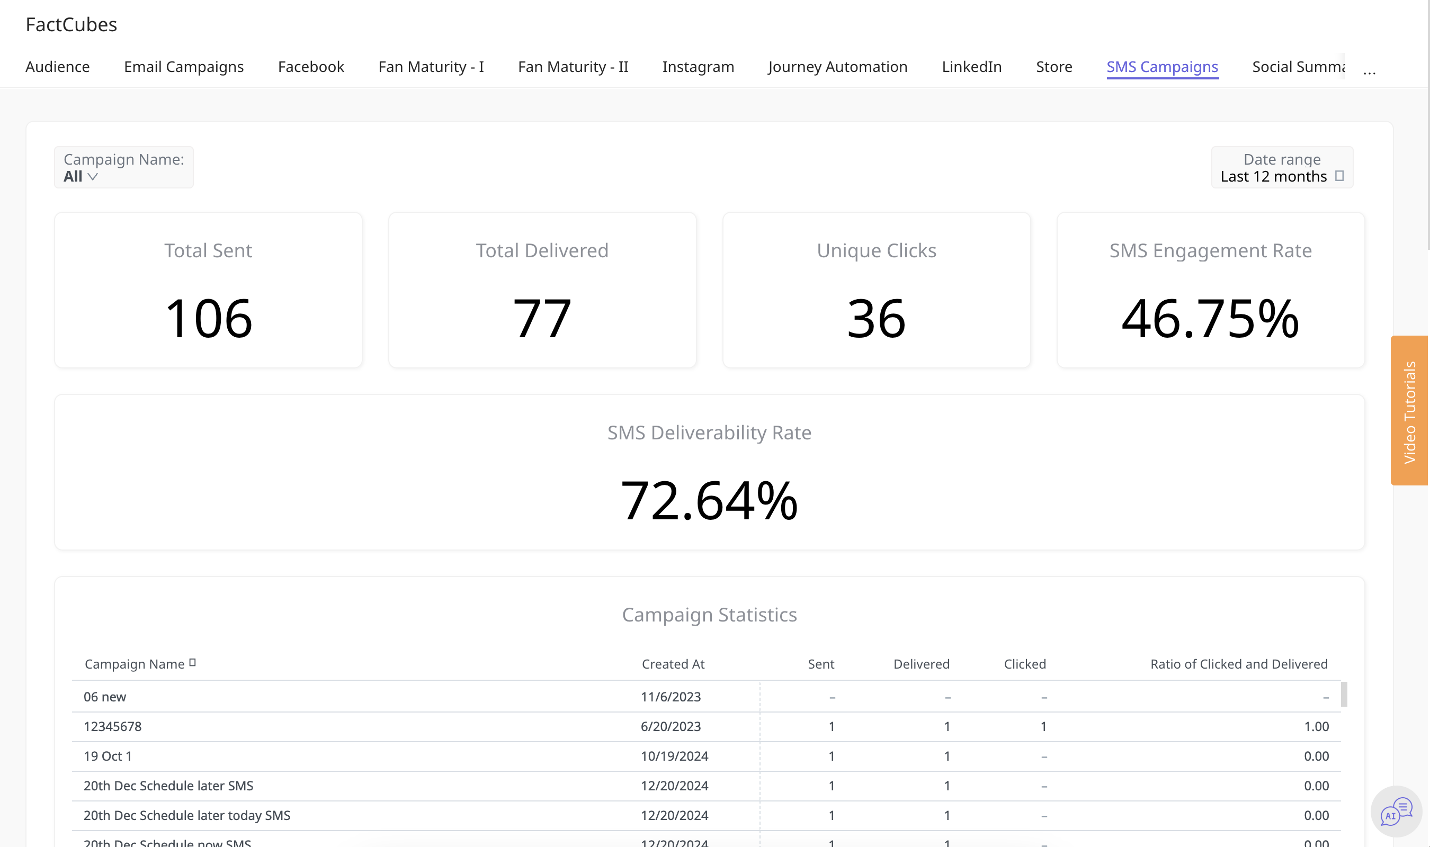This screenshot has height=847, width=1430.
Task: Click the Campaign Statistics table scrollbar thumb
Action: click(1344, 694)
